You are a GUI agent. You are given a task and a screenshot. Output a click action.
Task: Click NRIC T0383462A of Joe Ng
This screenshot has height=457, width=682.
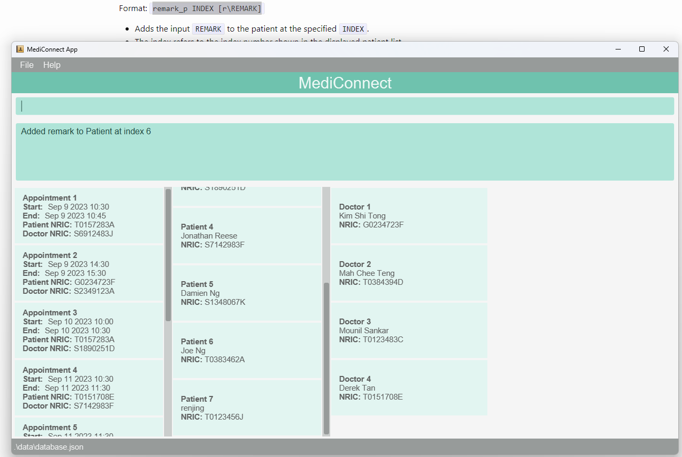[225, 360]
